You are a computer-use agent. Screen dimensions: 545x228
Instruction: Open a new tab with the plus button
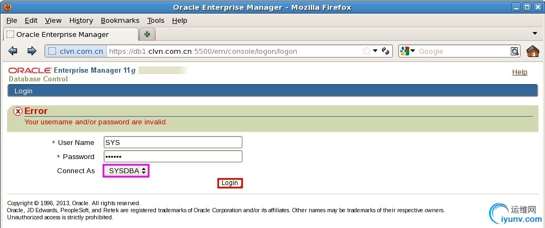(147, 34)
